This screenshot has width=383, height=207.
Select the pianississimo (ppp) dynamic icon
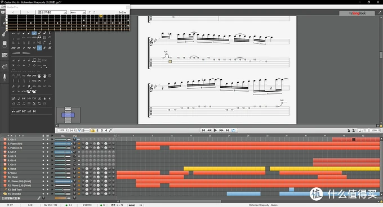[x=14, y=48]
